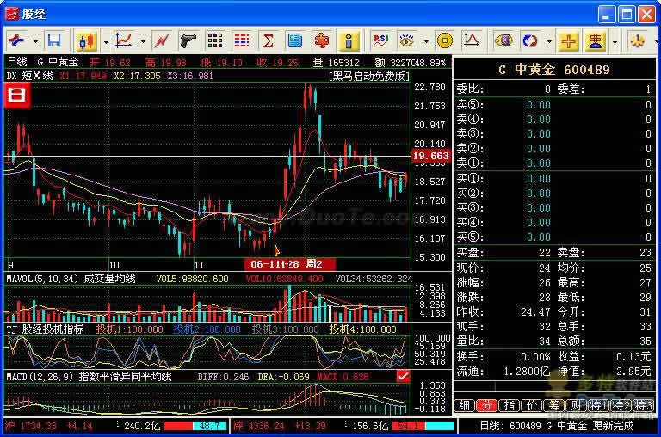Toggle the red MACD checkmark box

coord(403,376)
